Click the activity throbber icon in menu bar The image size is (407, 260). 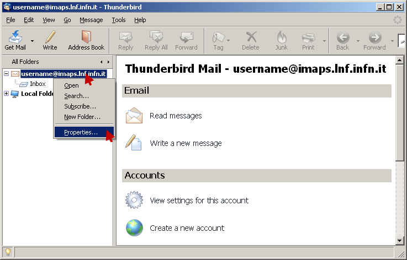pyautogui.click(x=398, y=20)
